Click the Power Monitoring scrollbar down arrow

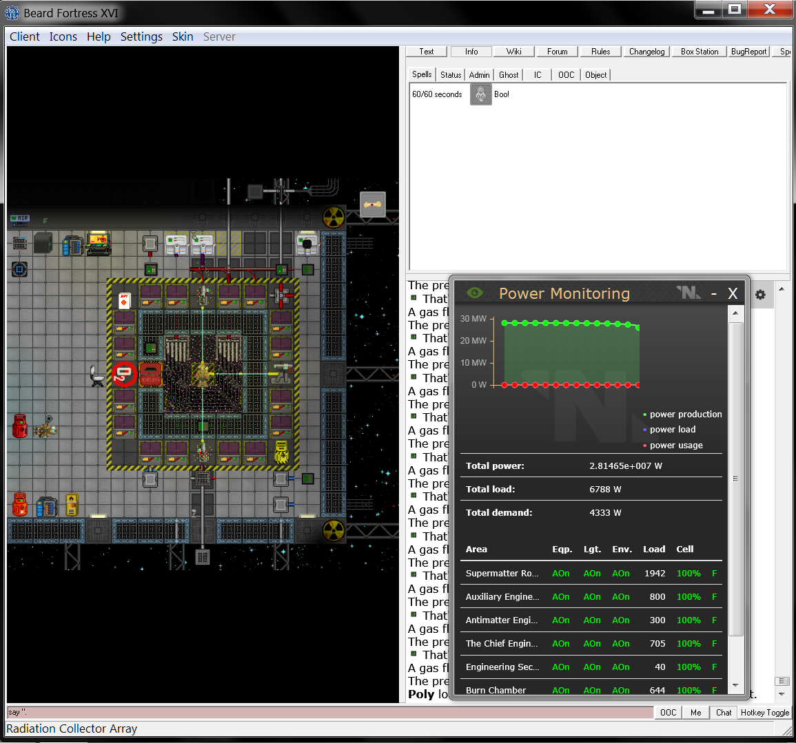point(735,685)
